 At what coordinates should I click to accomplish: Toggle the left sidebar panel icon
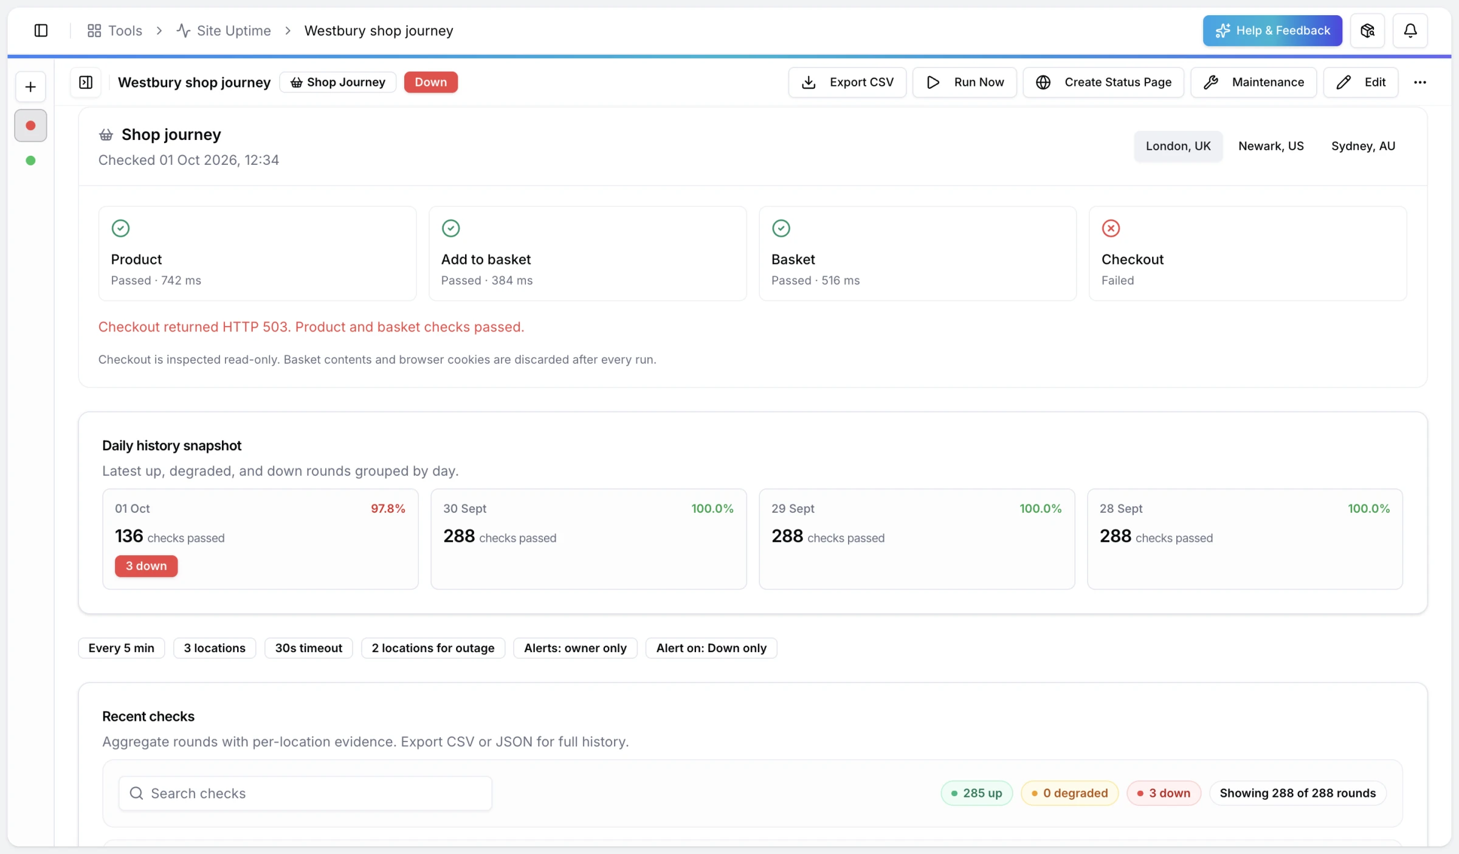point(41,30)
